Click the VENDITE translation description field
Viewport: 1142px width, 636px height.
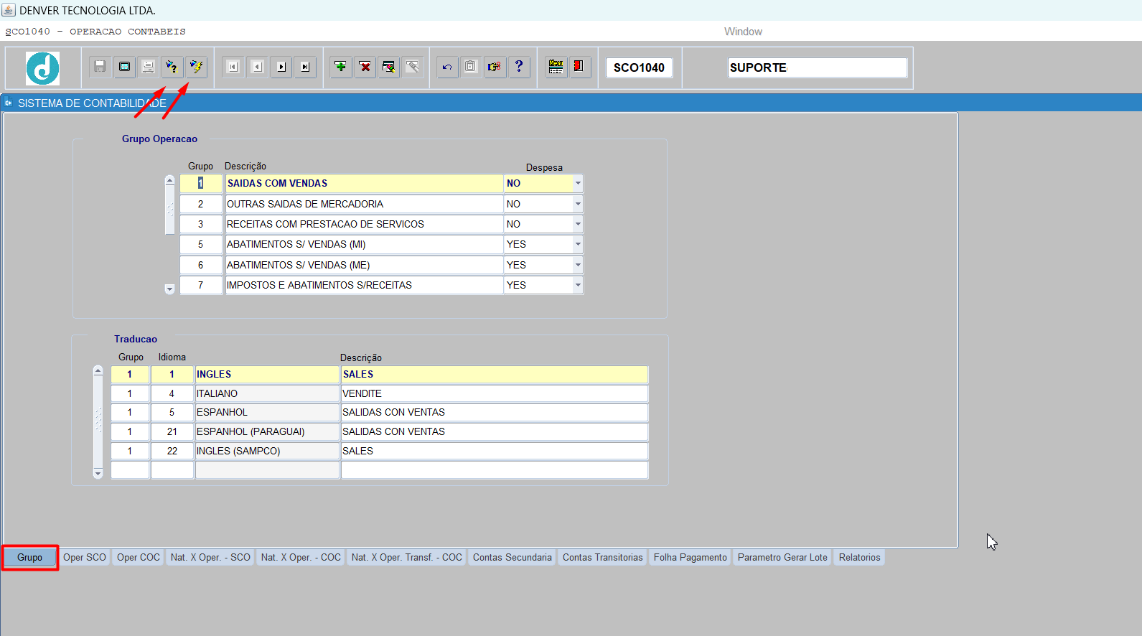coord(494,393)
